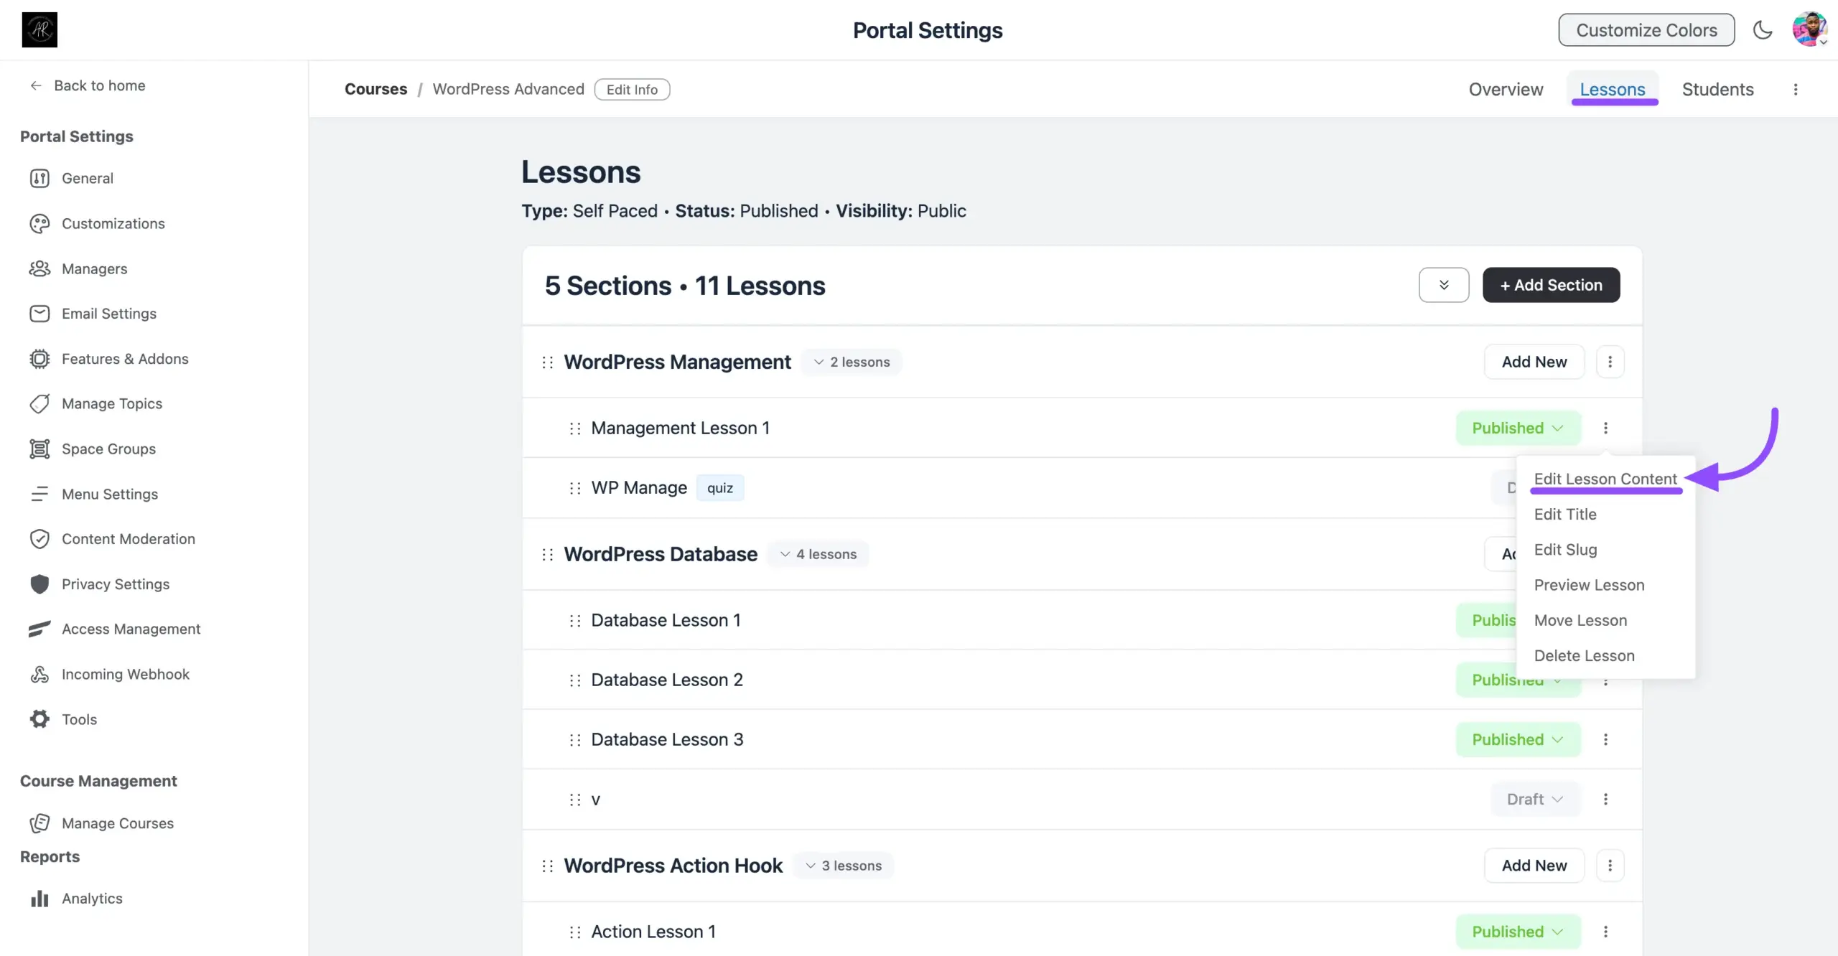The image size is (1838, 956).
Task: Open Action Lesson 1 three-dot menu
Action: (x=1605, y=932)
